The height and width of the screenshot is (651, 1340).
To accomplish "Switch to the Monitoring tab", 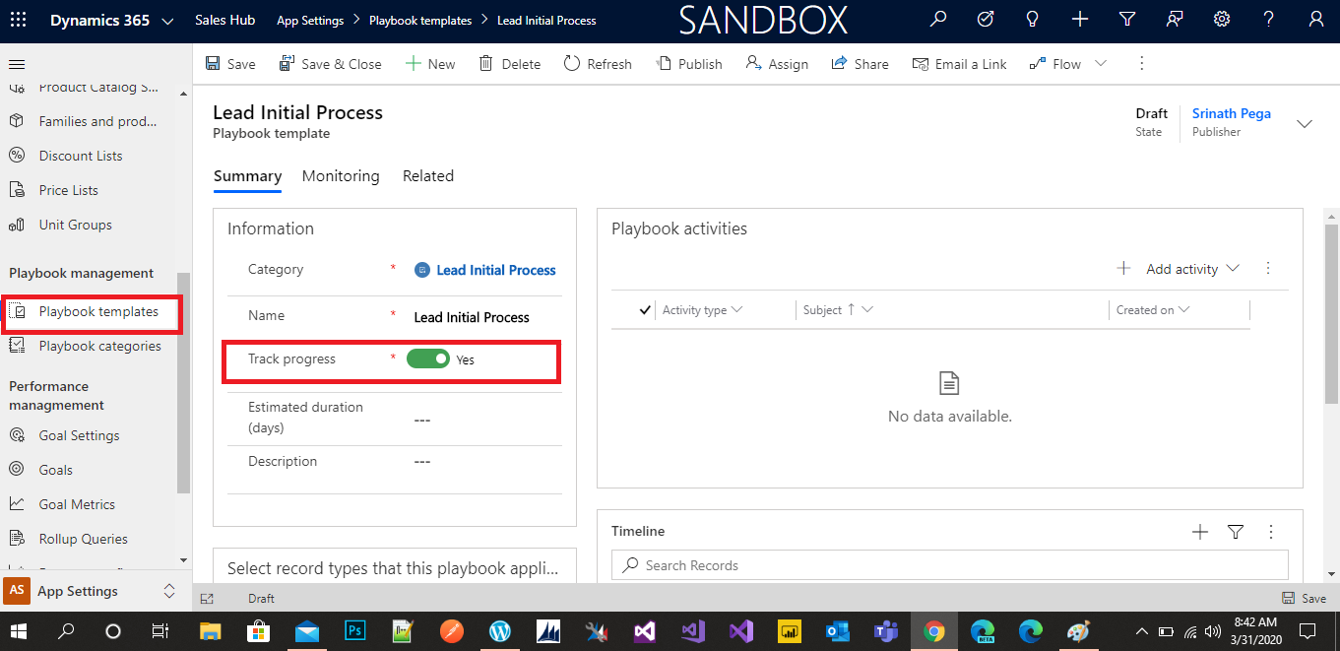I will [341, 176].
